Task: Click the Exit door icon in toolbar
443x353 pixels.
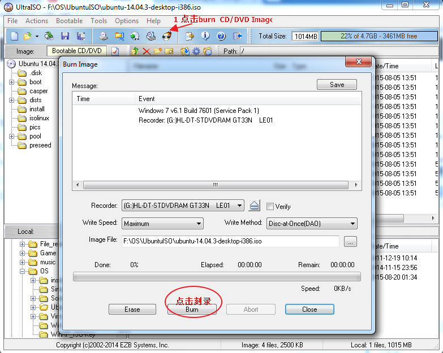Action: coord(237,36)
